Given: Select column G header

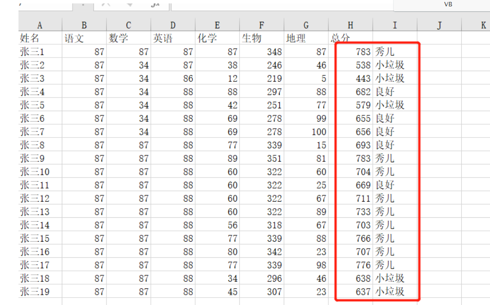Looking at the screenshot, I should click(306, 25).
